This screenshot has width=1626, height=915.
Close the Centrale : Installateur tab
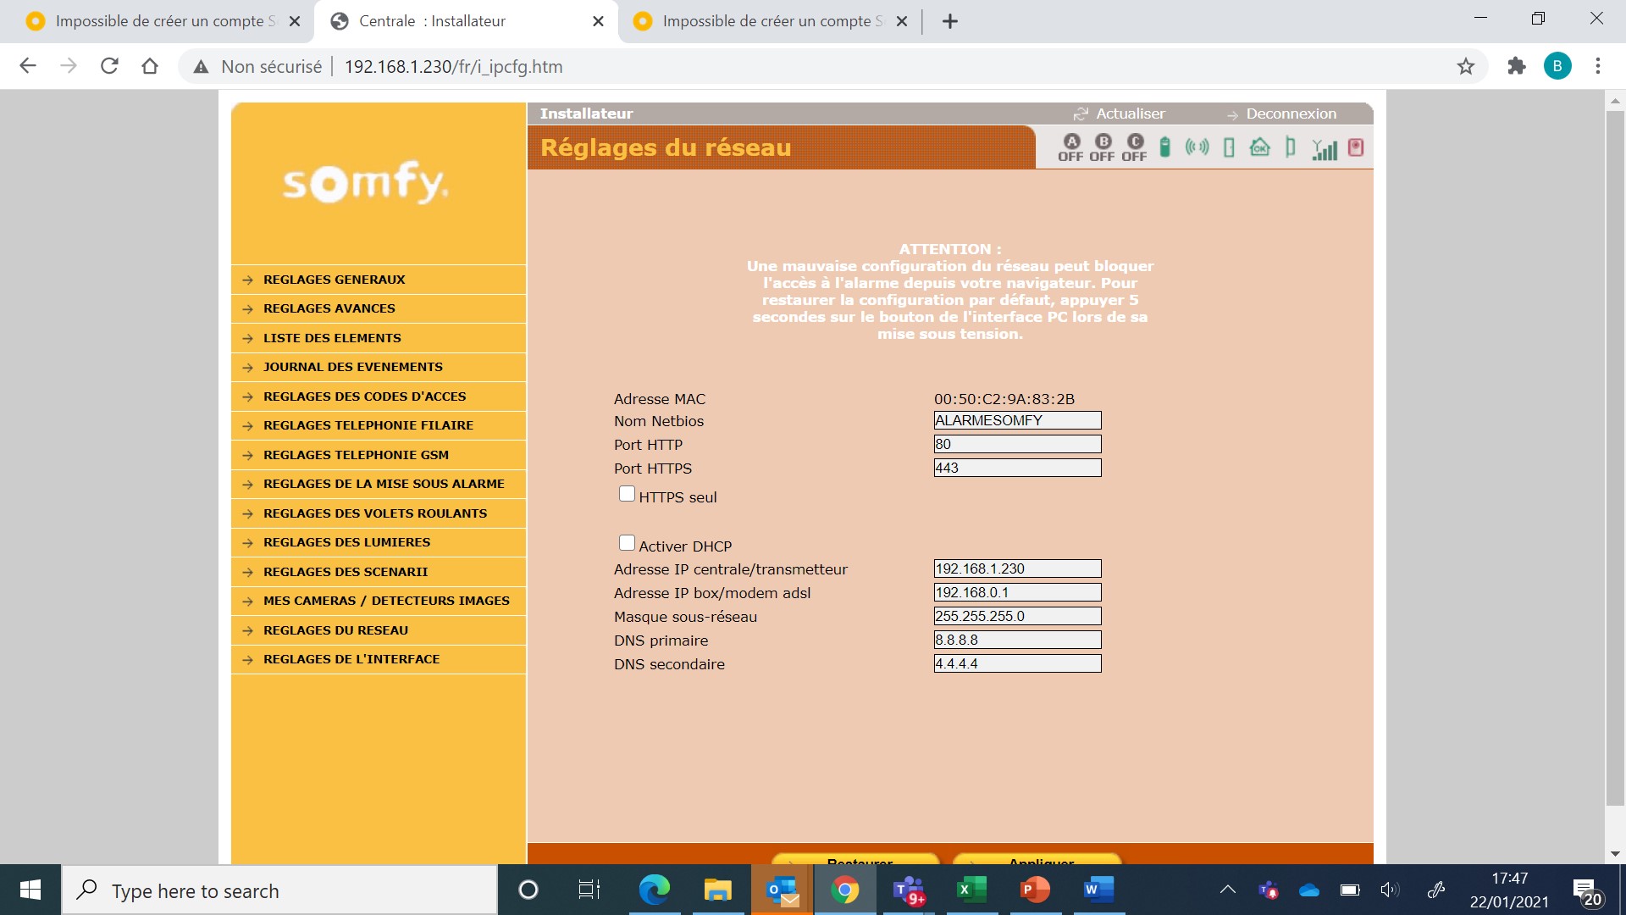pyautogui.click(x=598, y=21)
